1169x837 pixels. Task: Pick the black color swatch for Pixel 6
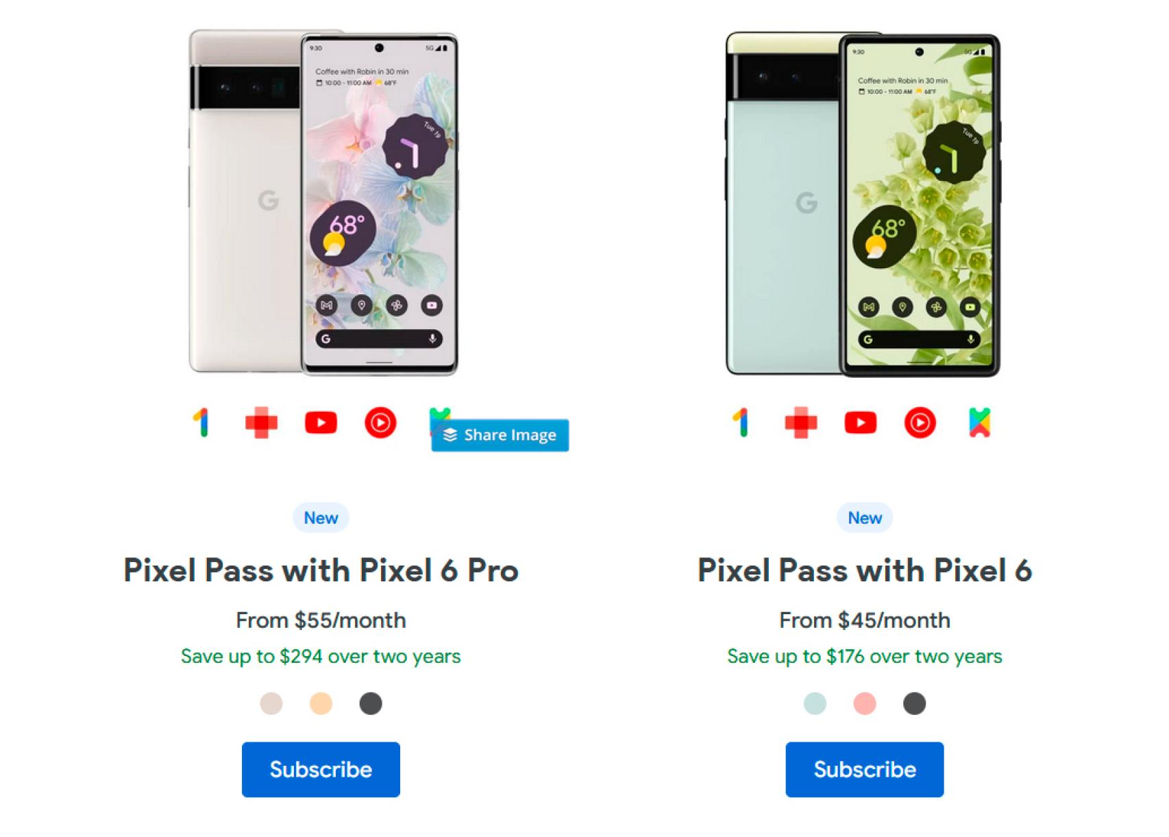pyautogui.click(x=914, y=703)
